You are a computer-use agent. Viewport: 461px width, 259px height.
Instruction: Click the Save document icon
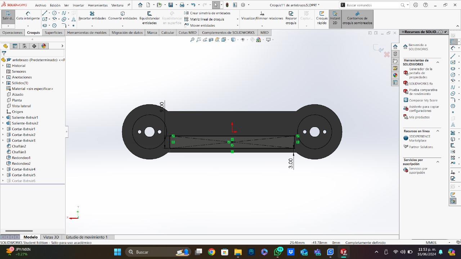(x=171, y=5)
